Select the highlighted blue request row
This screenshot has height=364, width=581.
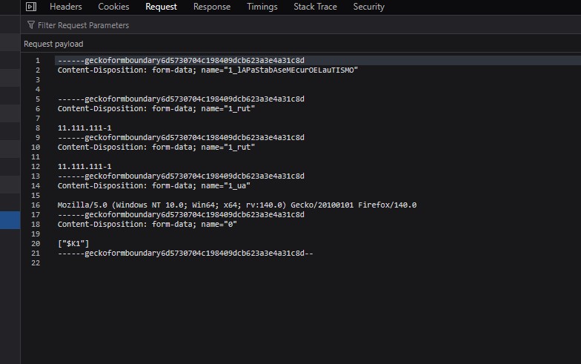pyautogui.click(x=10, y=220)
